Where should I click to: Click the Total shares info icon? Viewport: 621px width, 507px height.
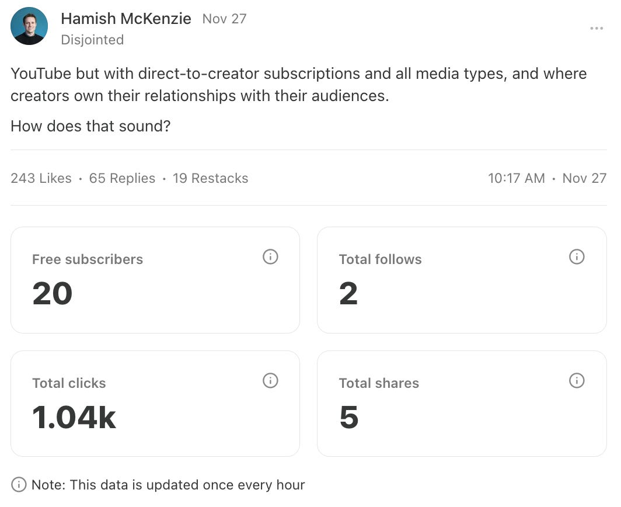pyautogui.click(x=577, y=381)
